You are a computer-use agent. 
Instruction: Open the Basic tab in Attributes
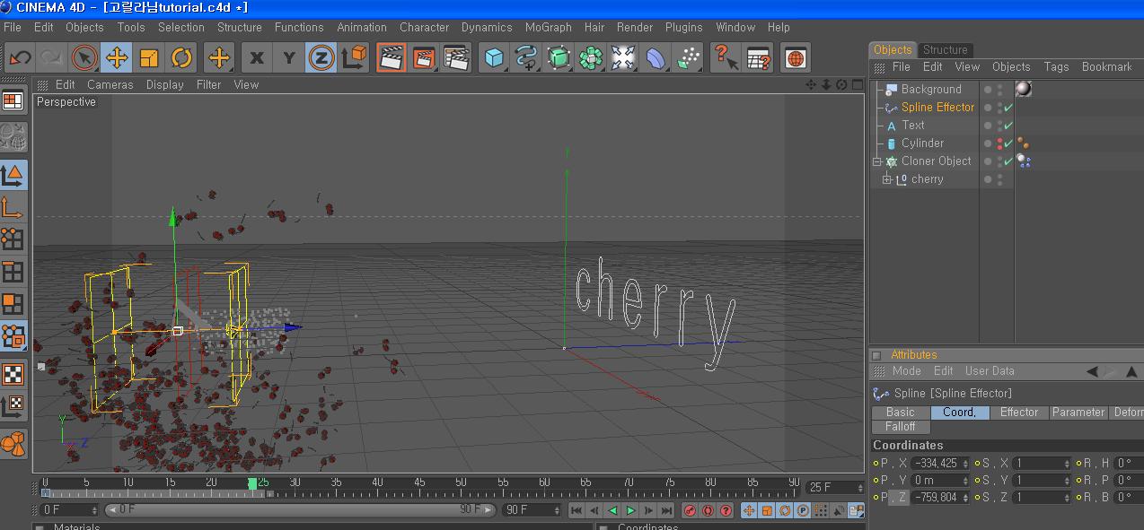click(x=901, y=413)
